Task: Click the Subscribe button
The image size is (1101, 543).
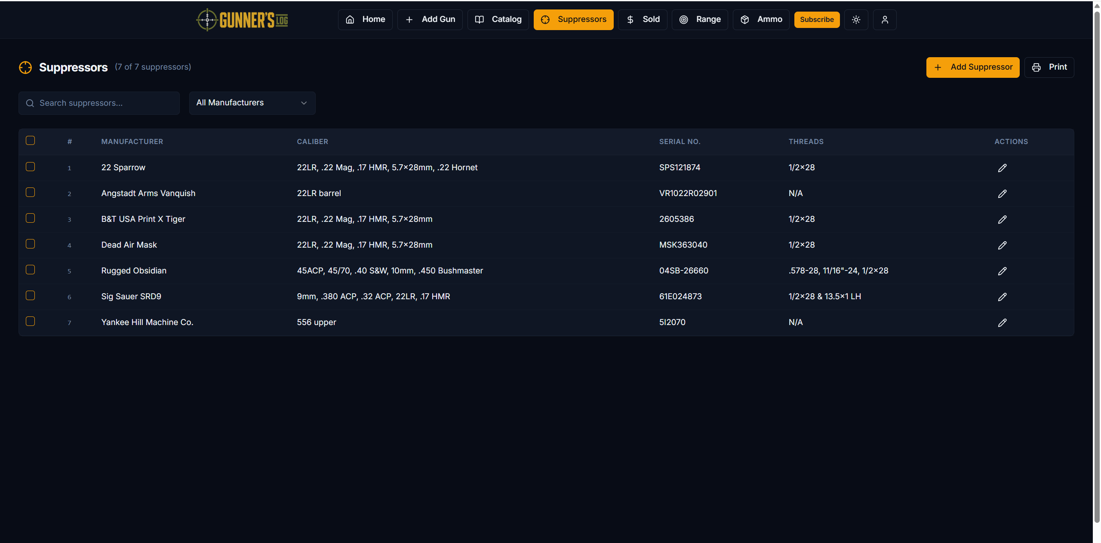Action: click(x=817, y=20)
